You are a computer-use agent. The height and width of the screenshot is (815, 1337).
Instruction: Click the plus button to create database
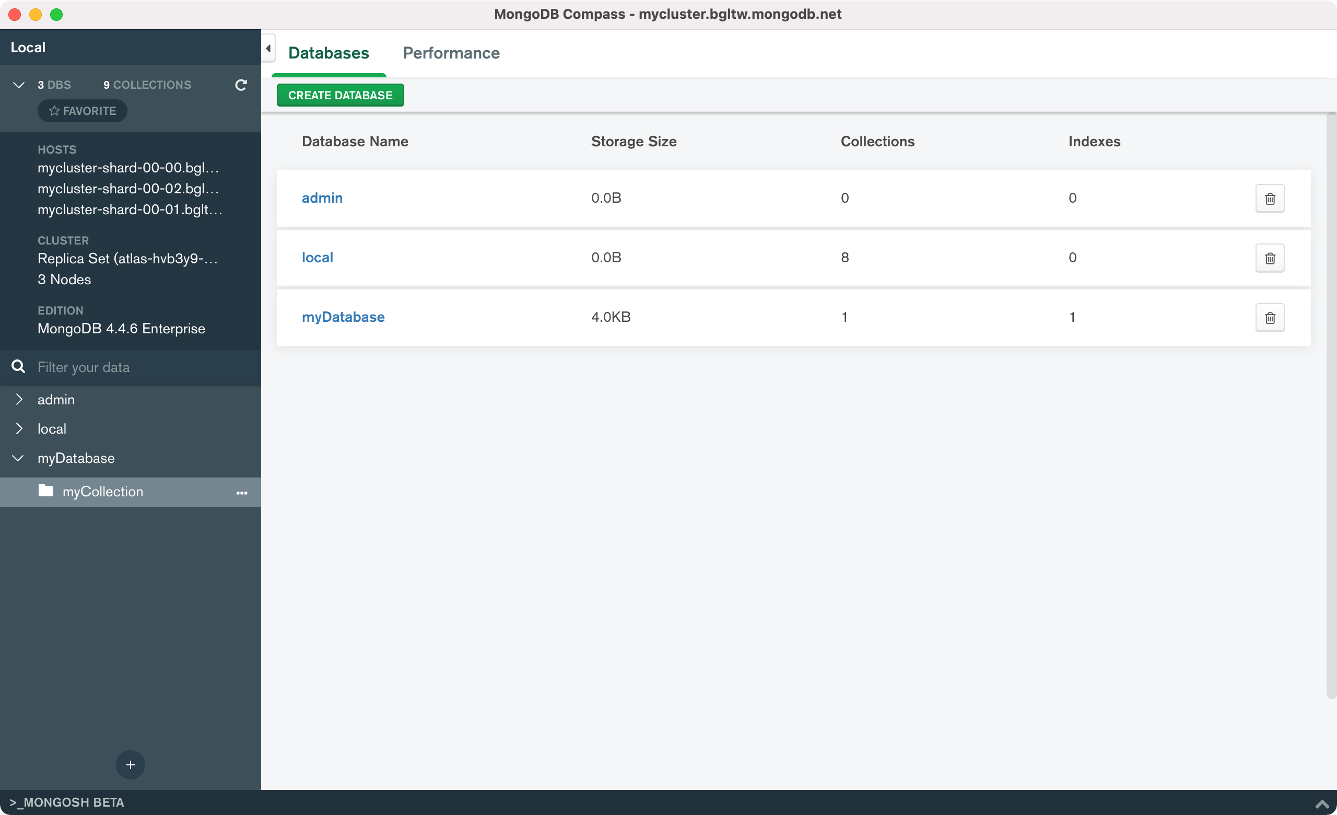(130, 764)
